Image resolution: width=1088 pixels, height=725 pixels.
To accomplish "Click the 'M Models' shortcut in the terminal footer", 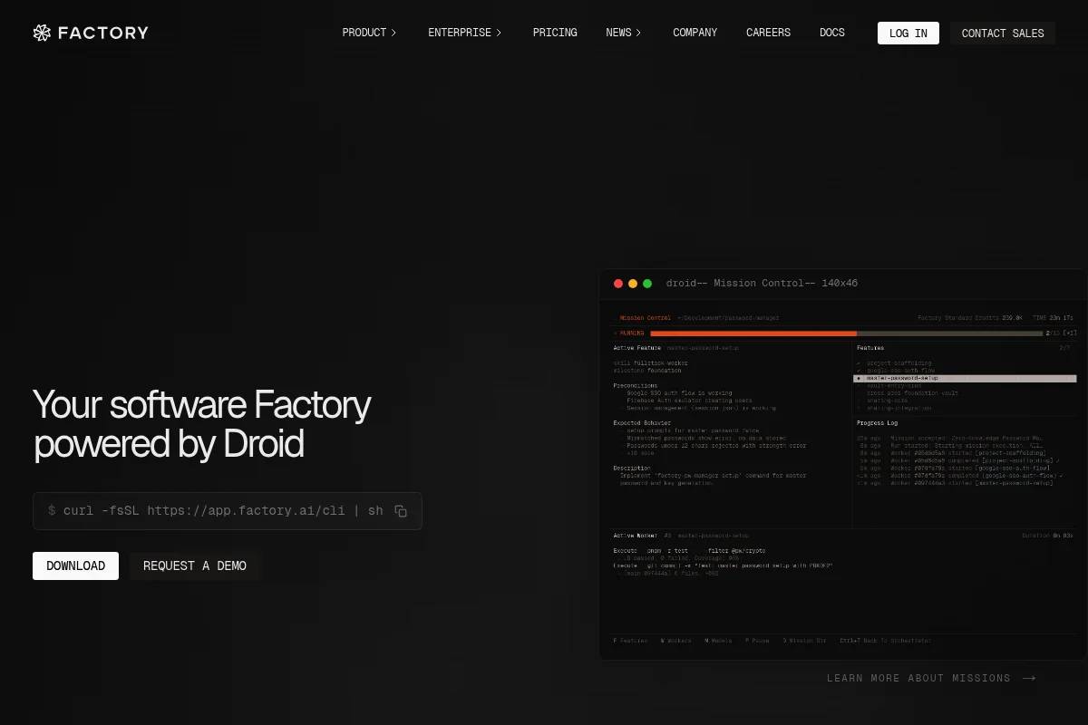I will coord(718,641).
